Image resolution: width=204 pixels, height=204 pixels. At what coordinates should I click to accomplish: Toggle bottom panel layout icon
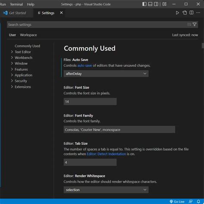150,4
